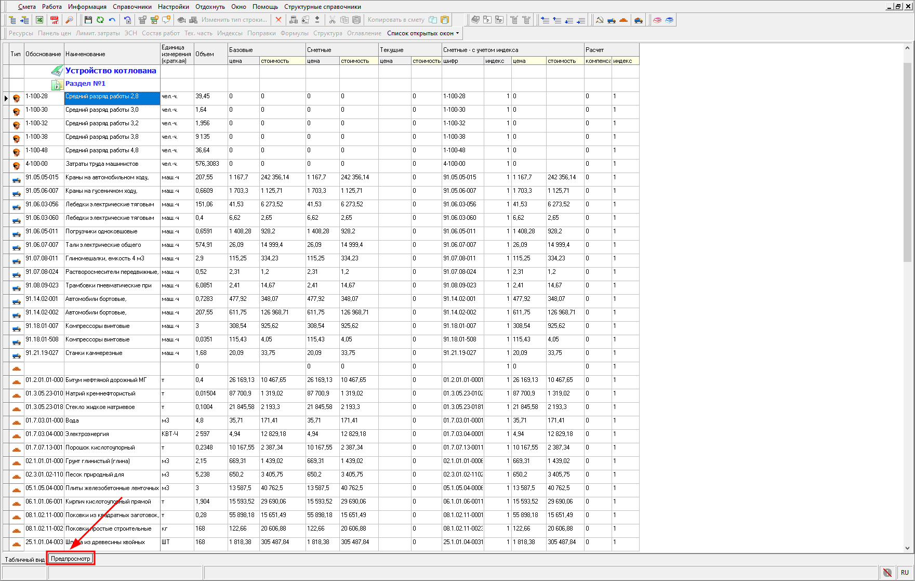Open the Справочники menu

tap(132, 7)
